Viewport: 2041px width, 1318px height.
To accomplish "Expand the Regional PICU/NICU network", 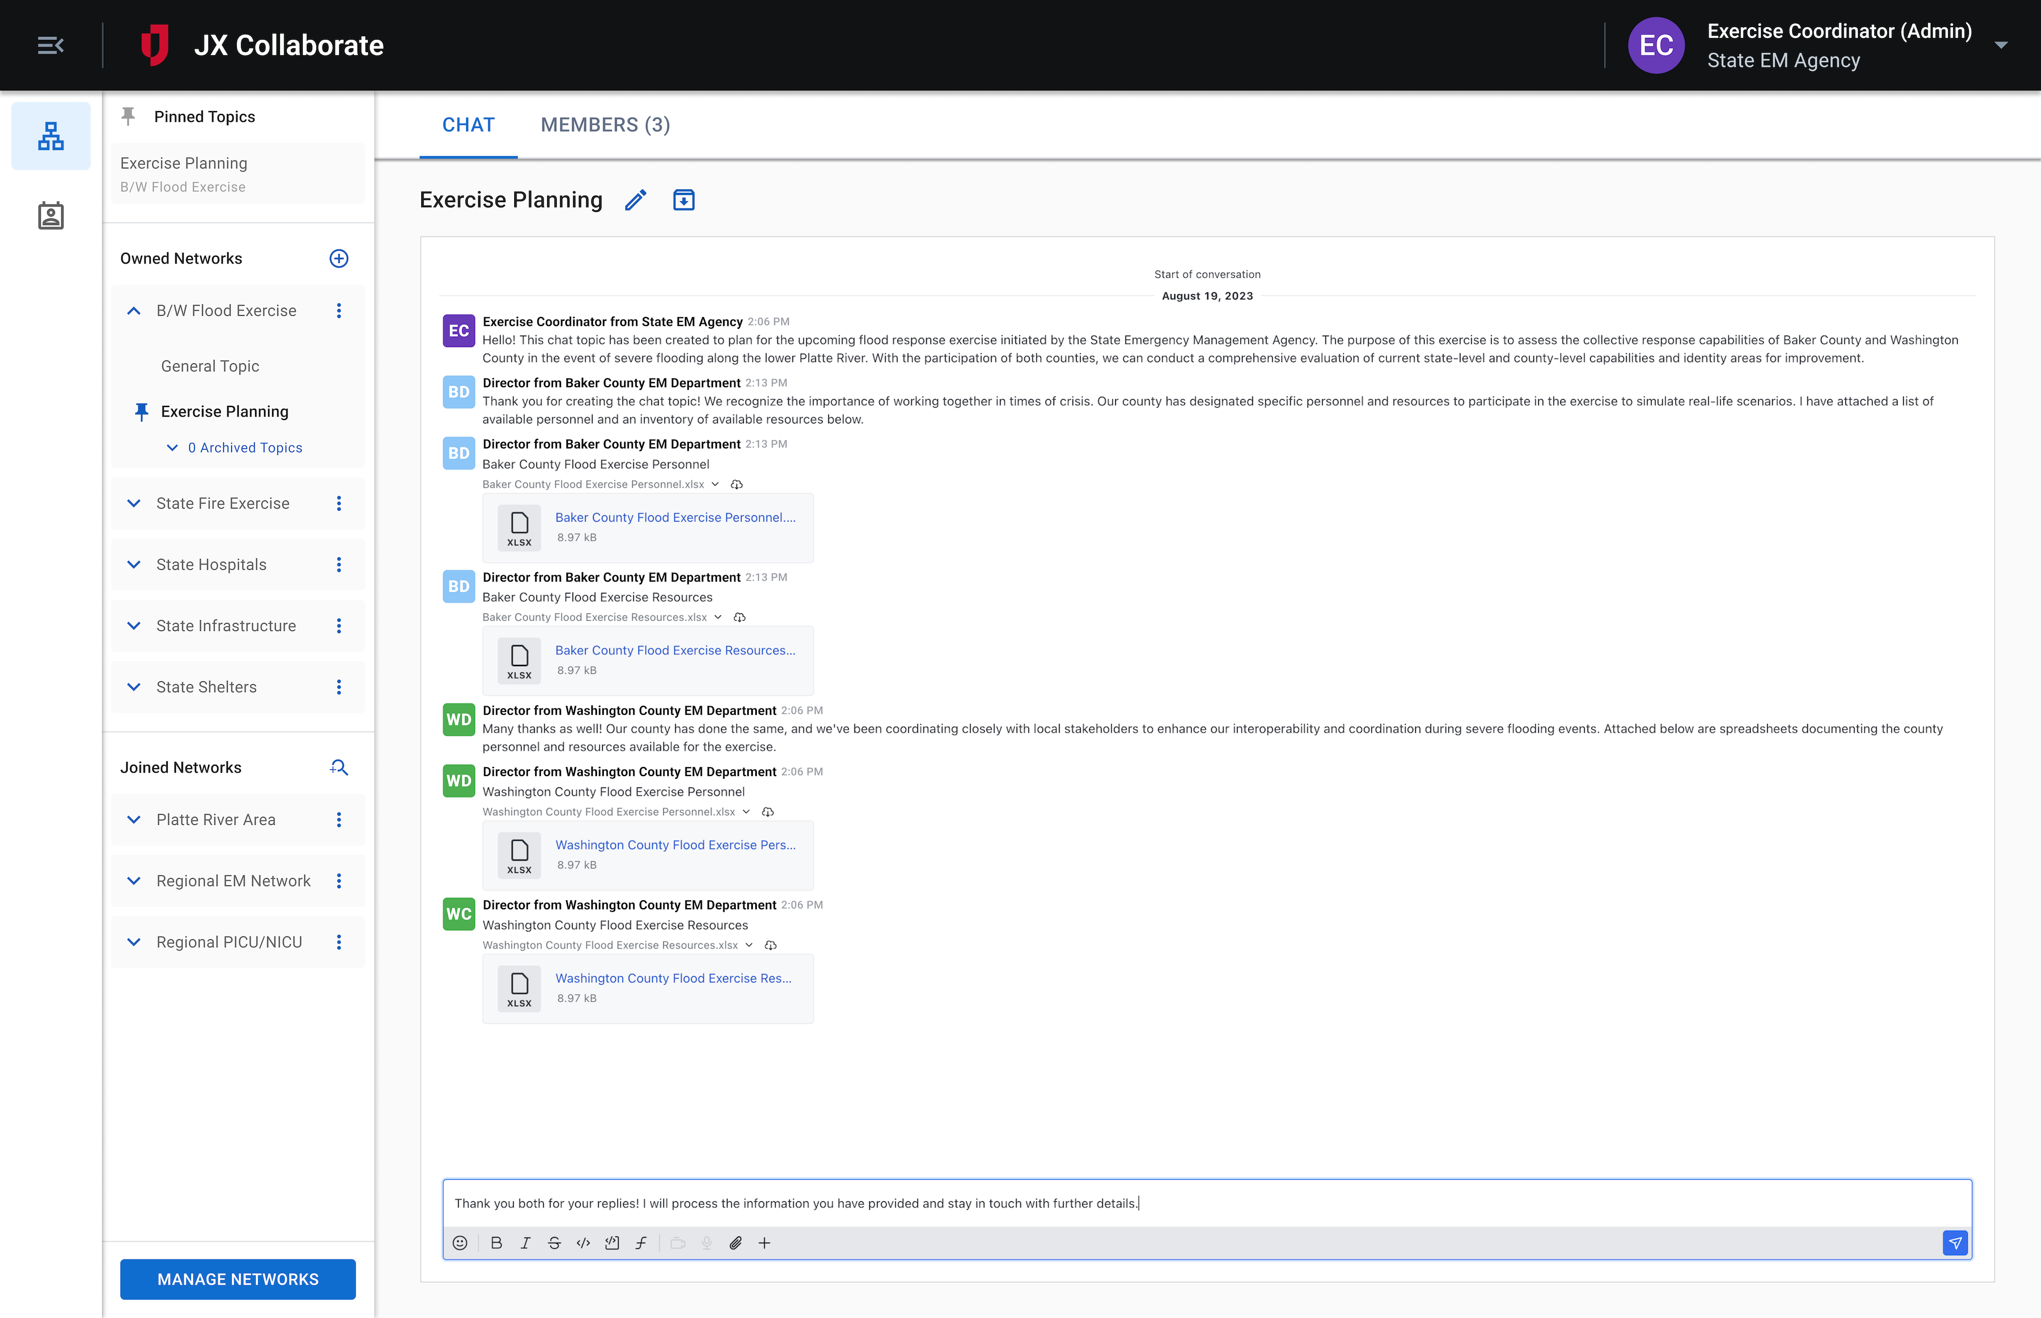I will click(133, 942).
